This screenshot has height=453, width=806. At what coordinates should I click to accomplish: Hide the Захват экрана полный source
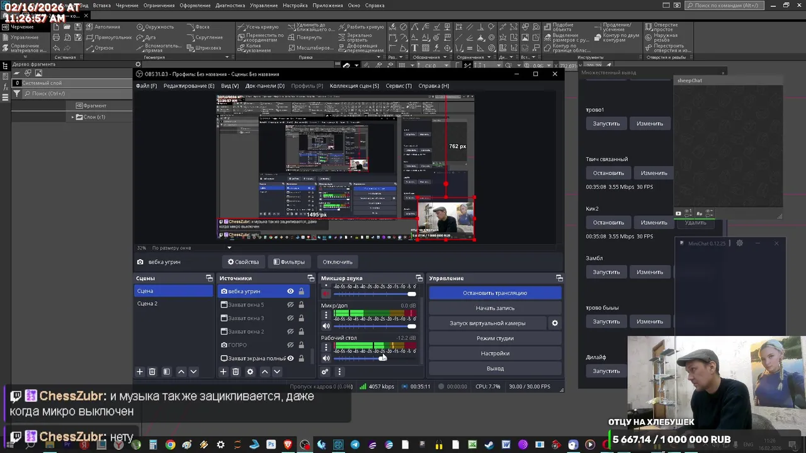coord(290,359)
